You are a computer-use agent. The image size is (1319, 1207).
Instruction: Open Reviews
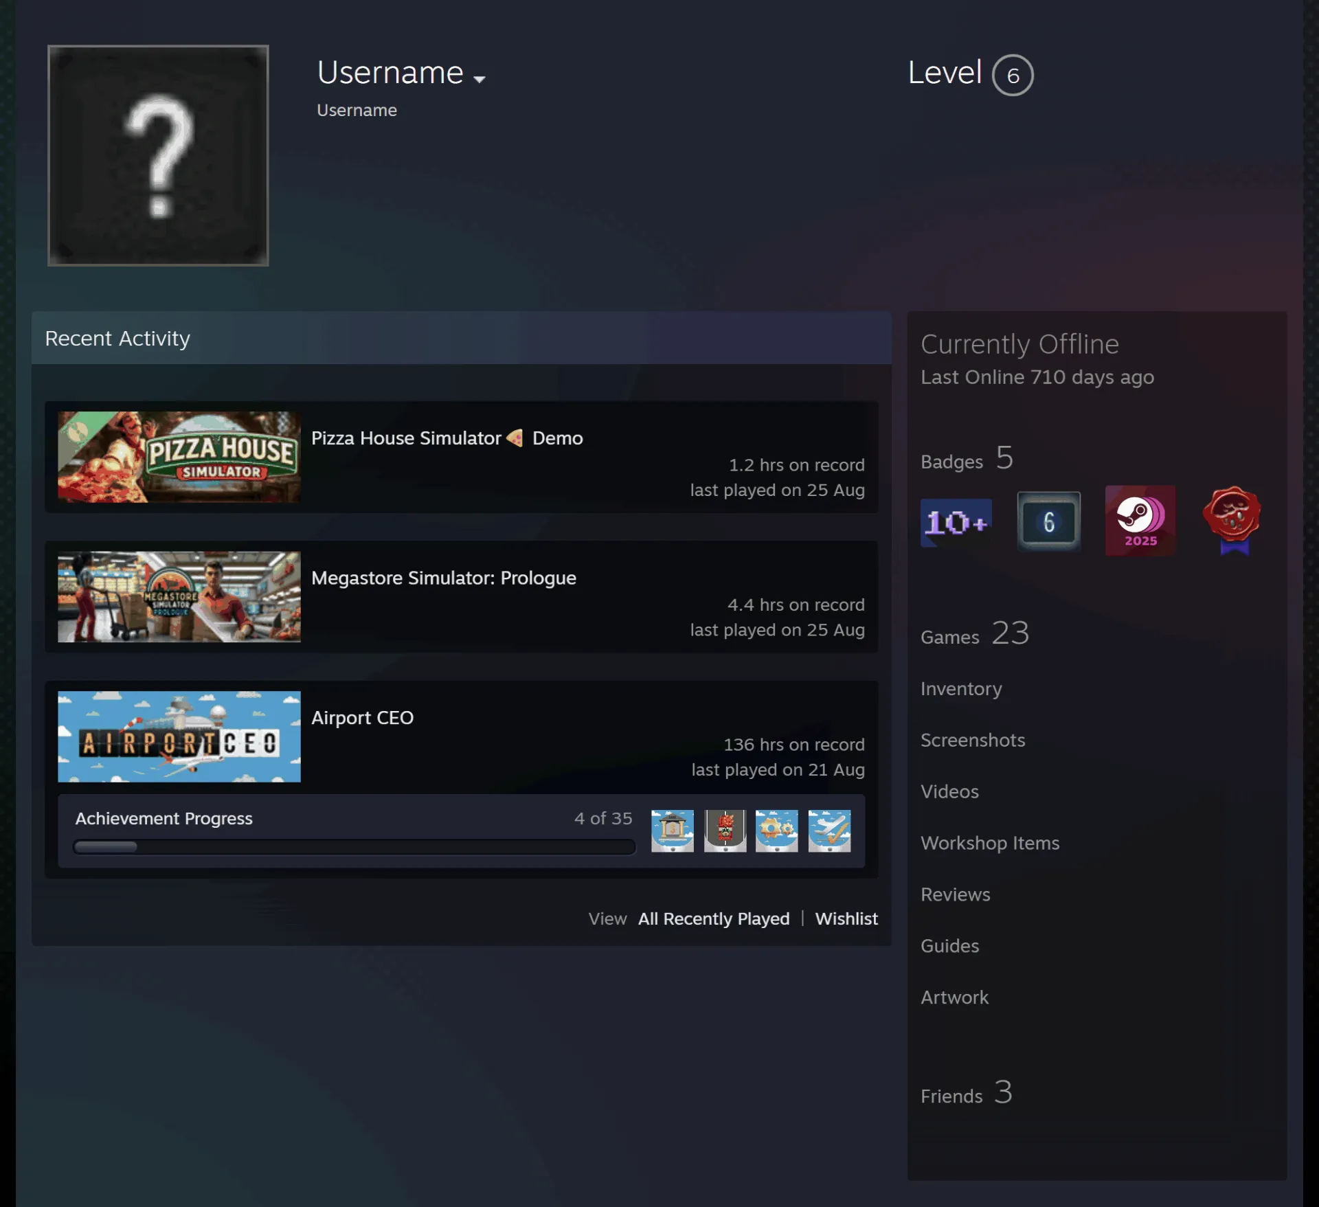956,894
